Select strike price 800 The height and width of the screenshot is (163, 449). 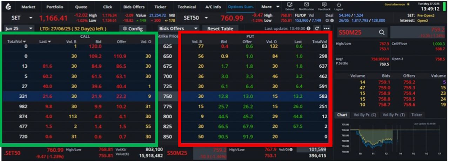coord(167,117)
